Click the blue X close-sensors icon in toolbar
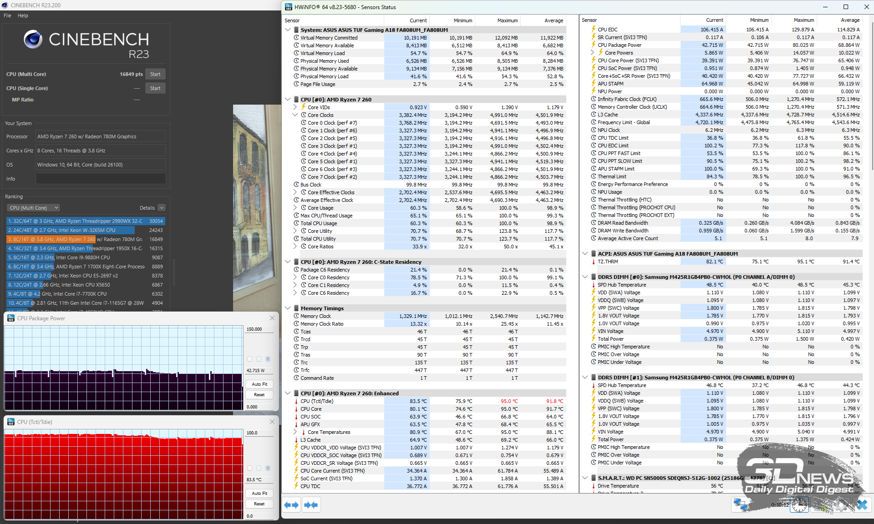874x524 pixels. point(862,505)
